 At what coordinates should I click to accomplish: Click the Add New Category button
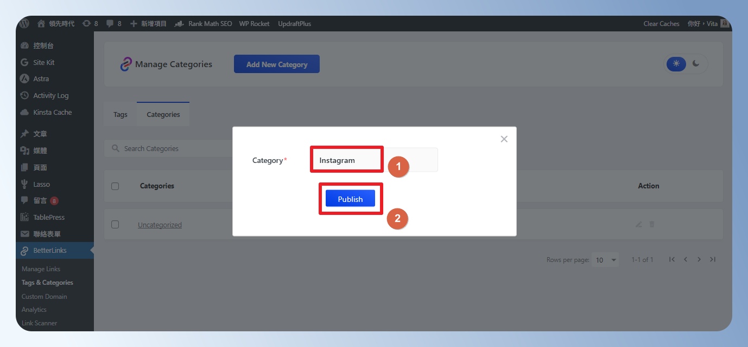(277, 64)
